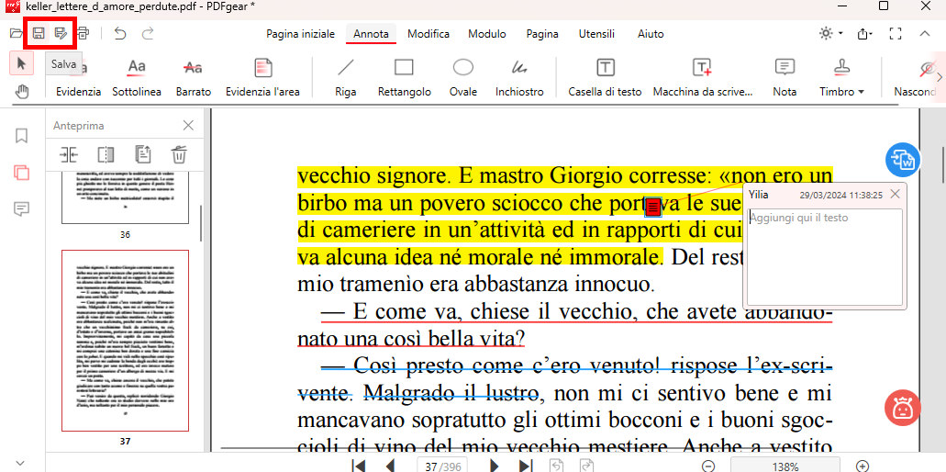Click the red note annotation marker
Viewport: 946px width, 472px height.
pyautogui.click(x=653, y=207)
